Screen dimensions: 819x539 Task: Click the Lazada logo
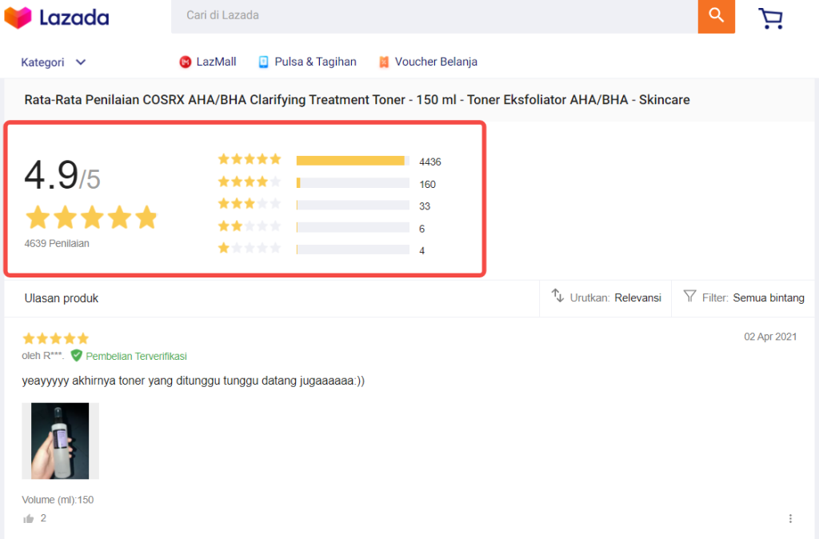(57, 18)
